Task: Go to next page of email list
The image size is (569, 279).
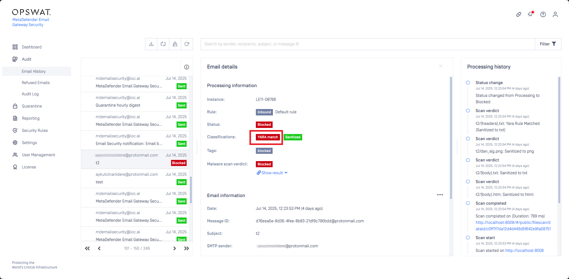Action: [x=175, y=248]
